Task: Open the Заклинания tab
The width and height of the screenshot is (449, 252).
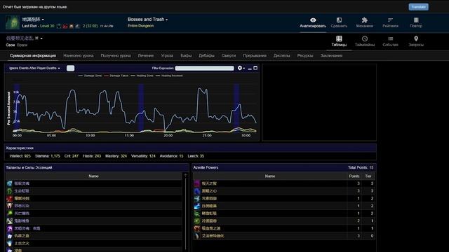Action: [x=331, y=56]
